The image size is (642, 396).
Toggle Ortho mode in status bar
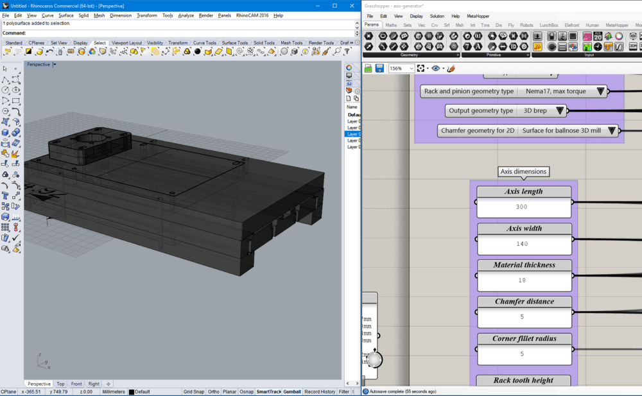point(214,392)
